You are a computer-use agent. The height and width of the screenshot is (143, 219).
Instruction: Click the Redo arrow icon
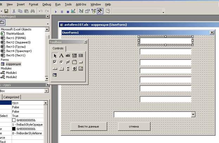coord(47,11)
